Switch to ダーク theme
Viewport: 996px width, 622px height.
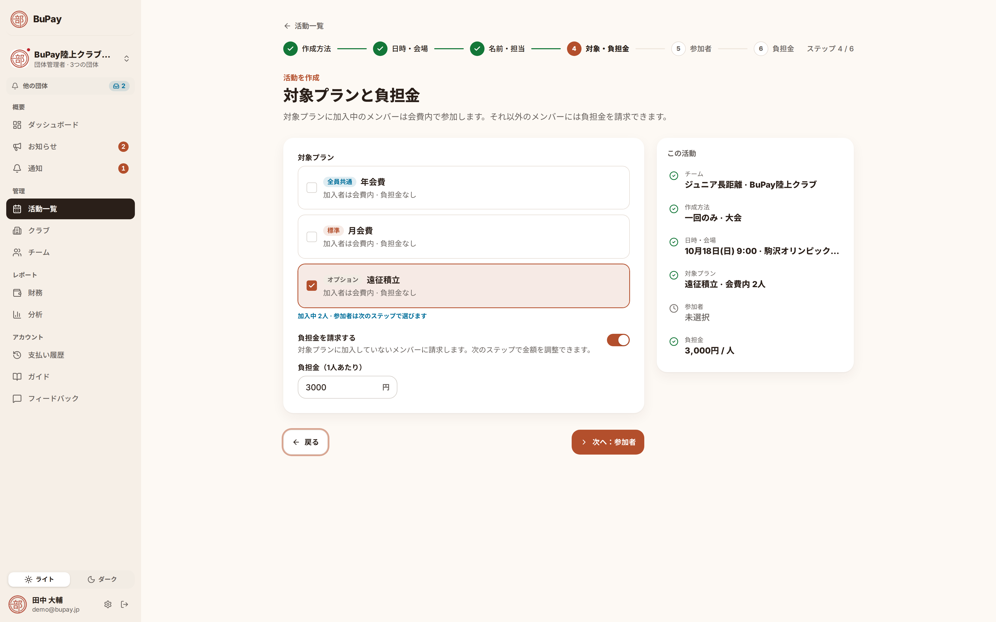(x=102, y=579)
